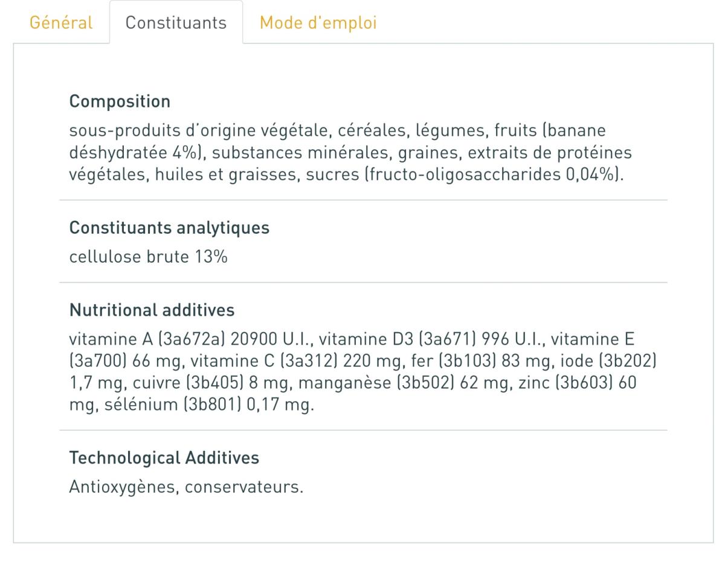Click the Technological Additives heading
The width and height of the screenshot is (725, 562).
(x=164, y=458)
